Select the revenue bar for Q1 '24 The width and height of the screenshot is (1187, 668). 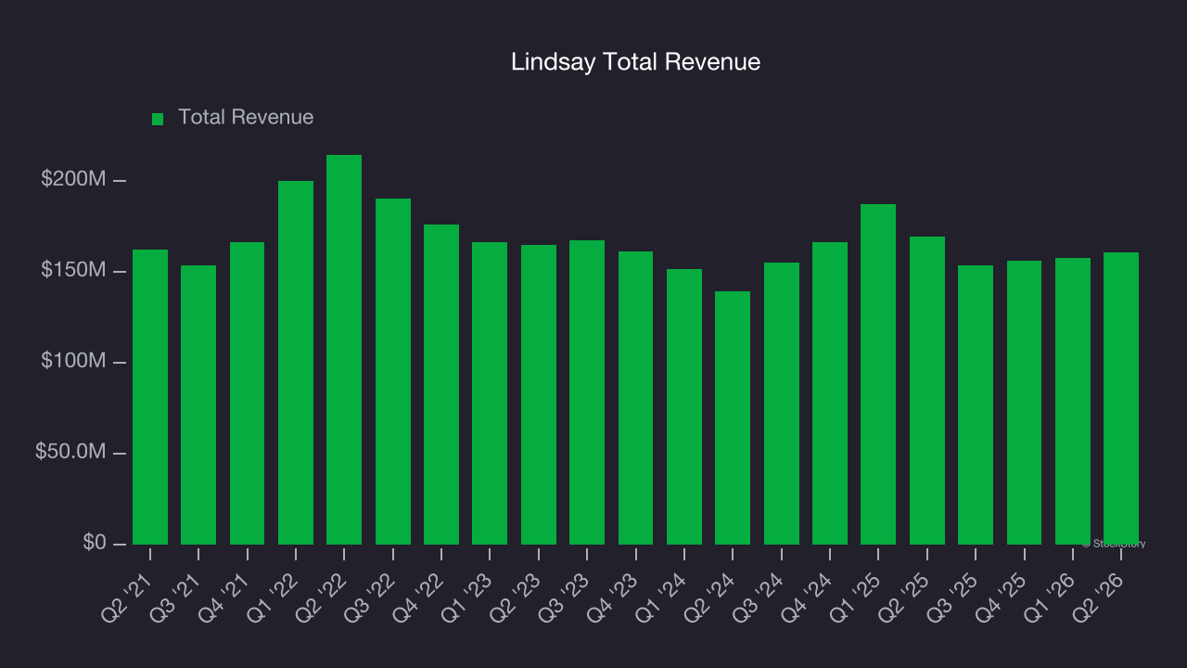click(x=684, y=407)
